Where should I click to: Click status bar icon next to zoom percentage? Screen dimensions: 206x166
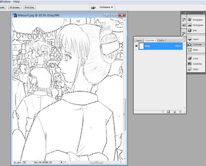24,162
